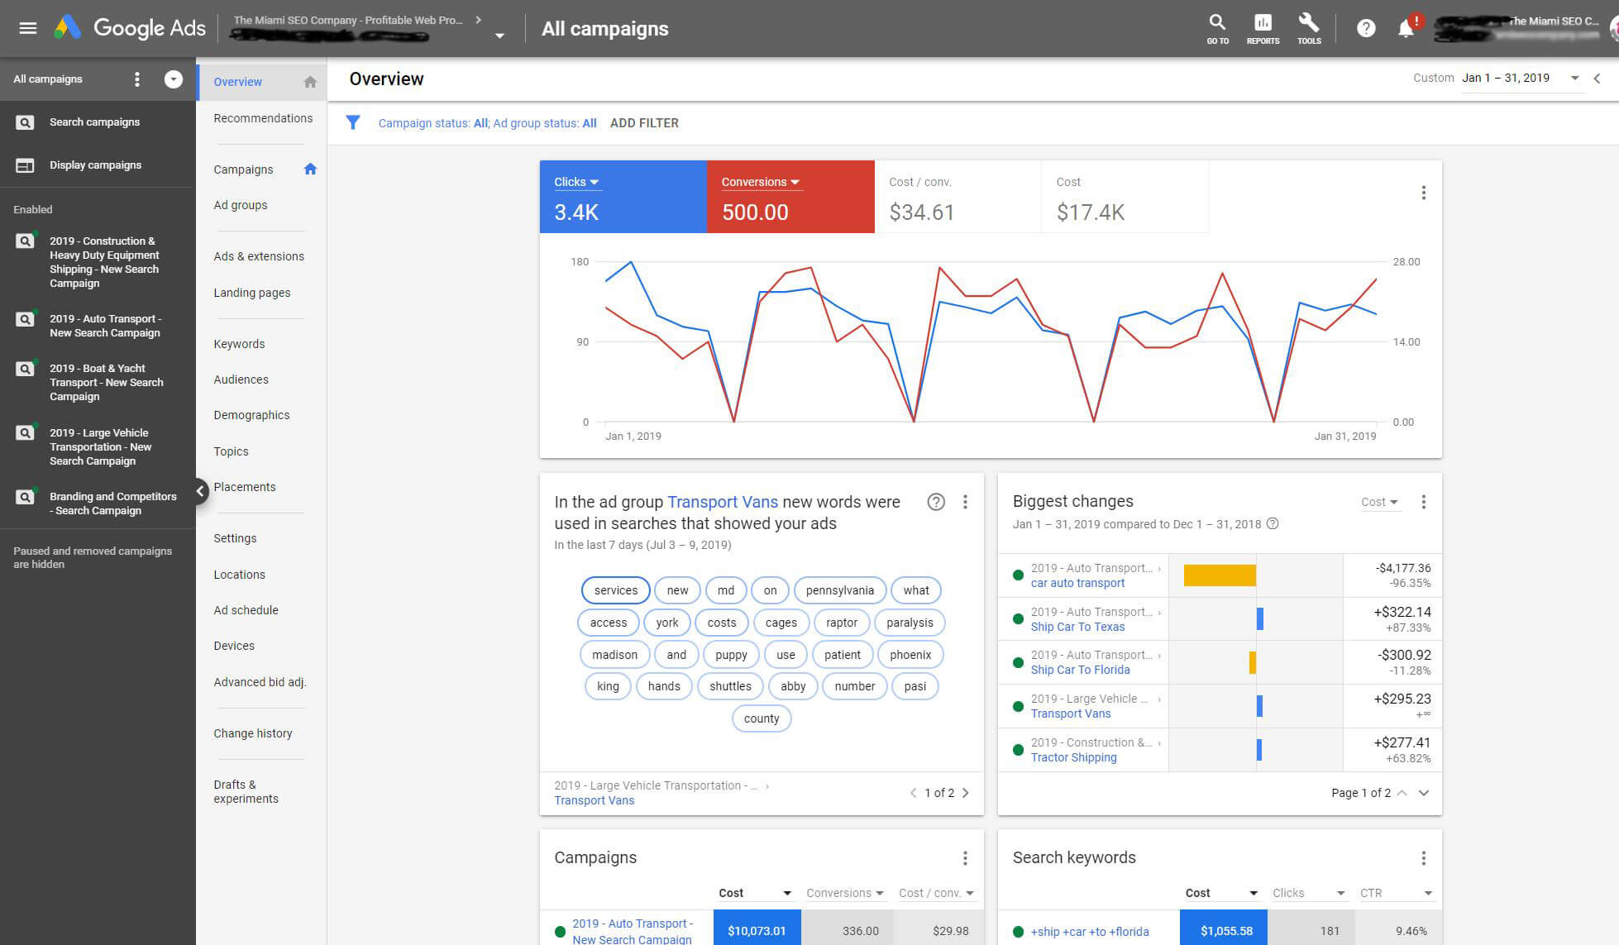Select 2019 - Boat & Yacht Transport campaign
This screenshot has width=1619, height=945.
106,382
